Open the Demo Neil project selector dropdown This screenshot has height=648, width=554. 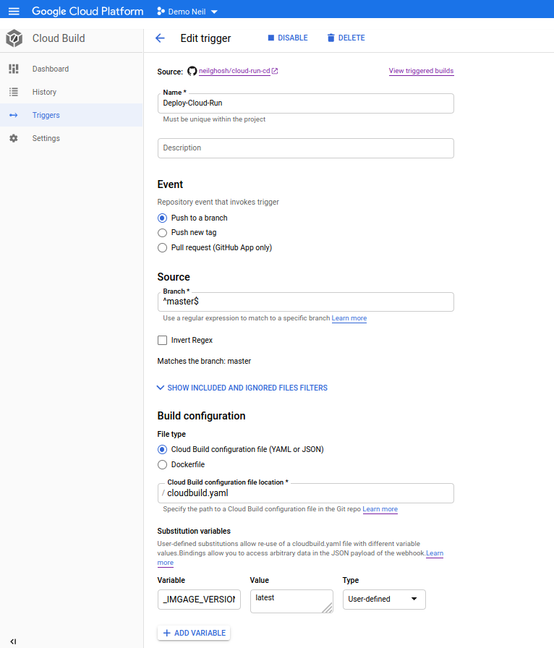pyautogui.click(x=187, y=12)
